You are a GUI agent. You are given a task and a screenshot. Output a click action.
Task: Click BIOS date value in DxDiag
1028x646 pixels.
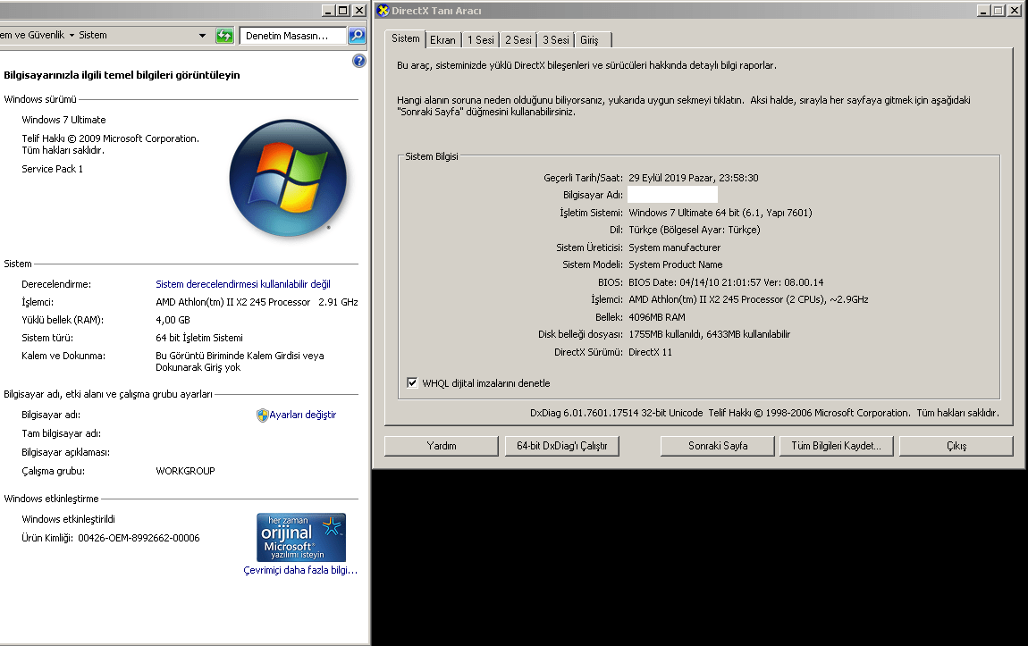tap(726, 282)
